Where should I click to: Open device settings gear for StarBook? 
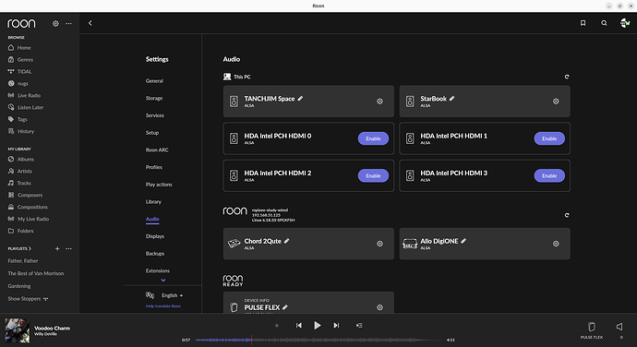click(x=556, y=102)
